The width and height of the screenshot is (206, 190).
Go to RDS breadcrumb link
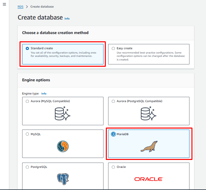click(21, 7)
